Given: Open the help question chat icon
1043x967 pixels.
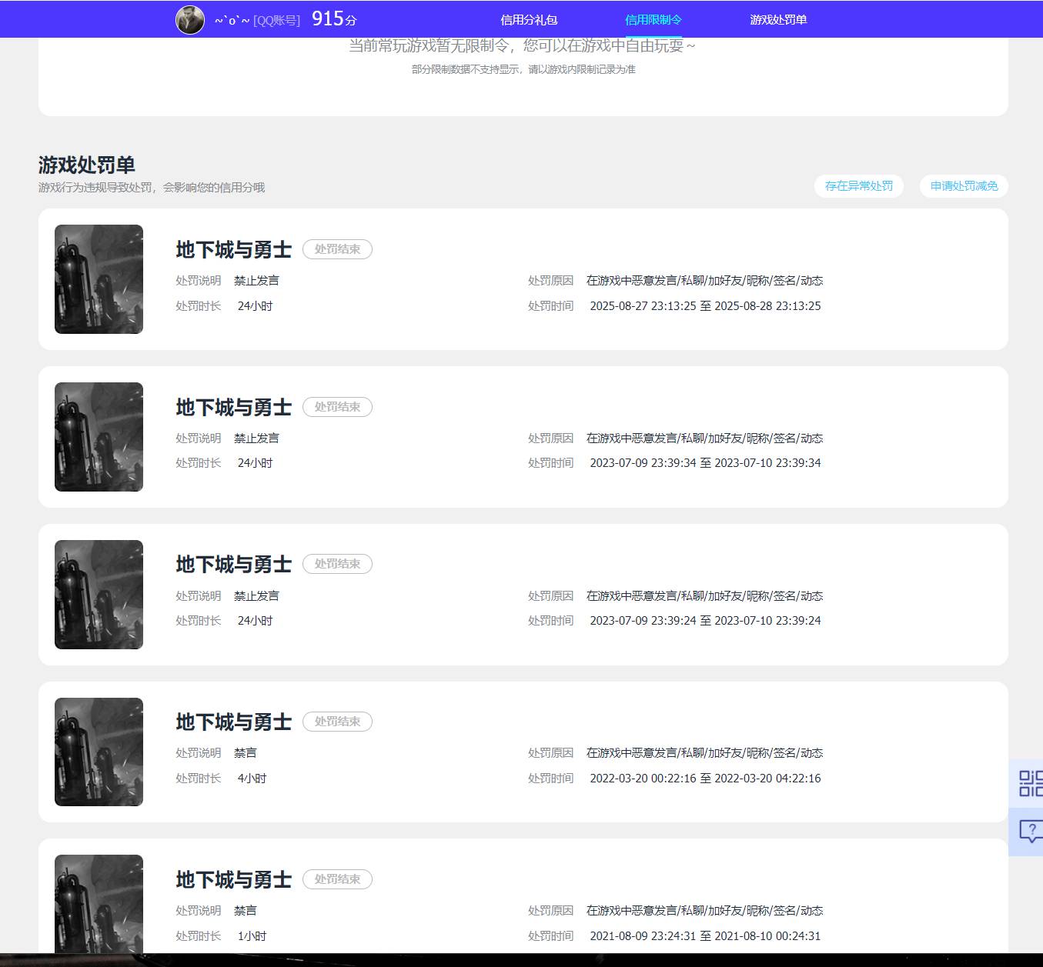Looking at the screenshot, I should tap(1030, 831).
